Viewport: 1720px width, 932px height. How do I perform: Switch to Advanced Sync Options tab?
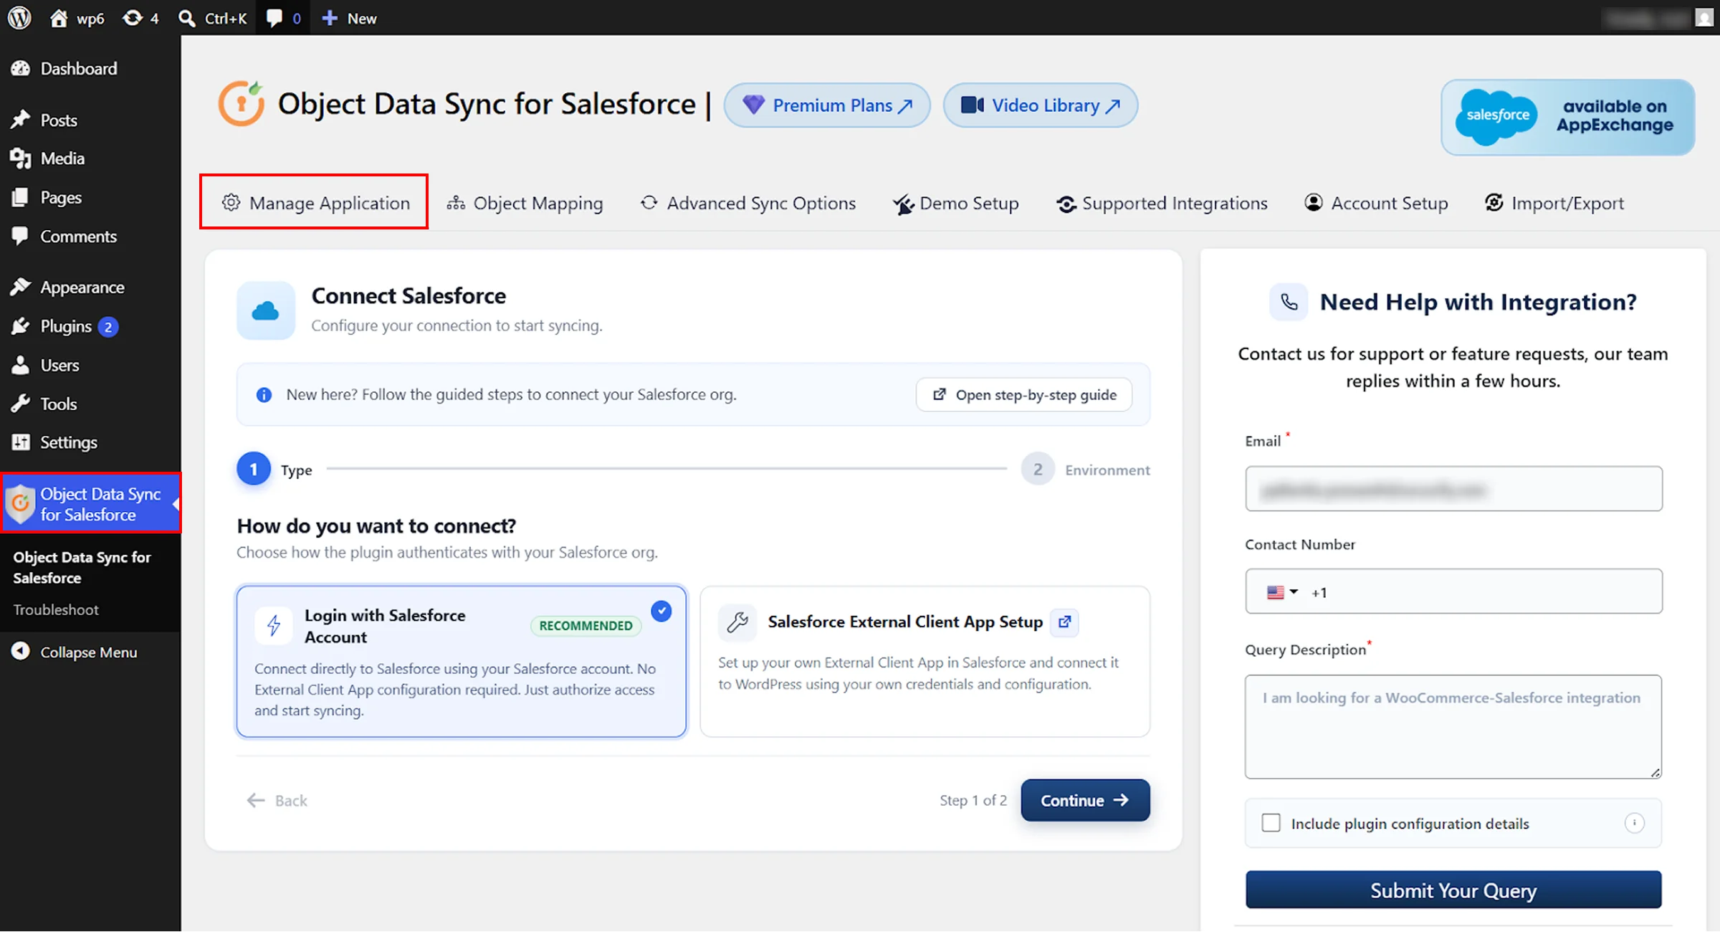[x=748, y=203]
